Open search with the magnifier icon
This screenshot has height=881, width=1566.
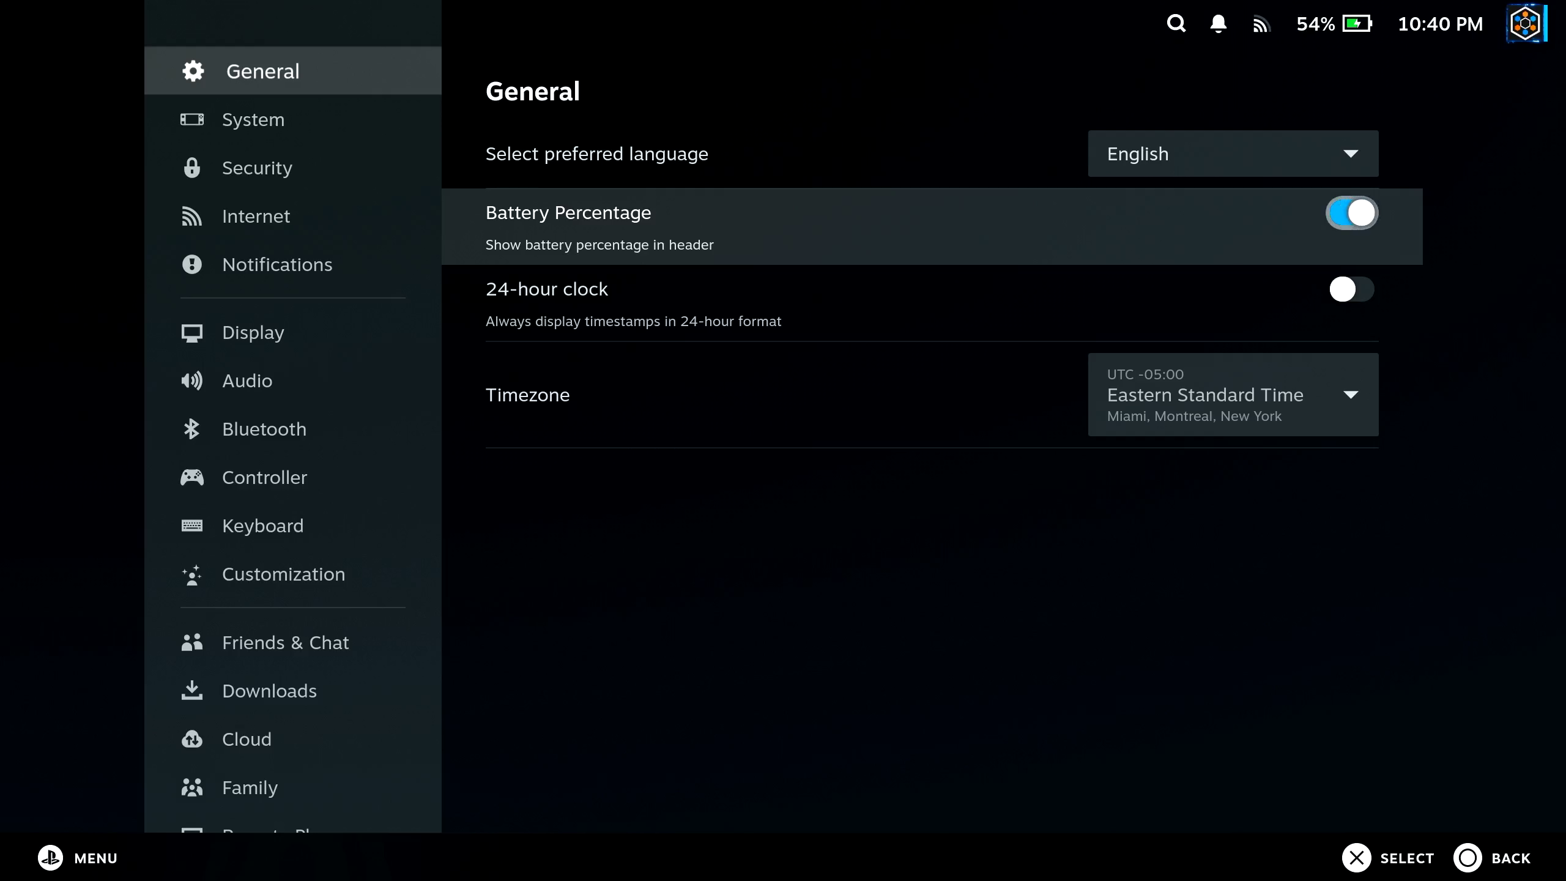1176,24
